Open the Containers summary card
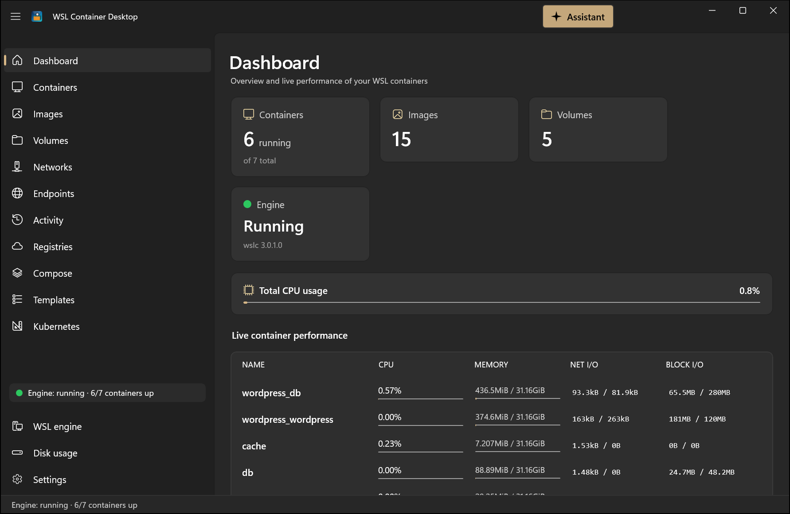 click(x=300, y=137)
